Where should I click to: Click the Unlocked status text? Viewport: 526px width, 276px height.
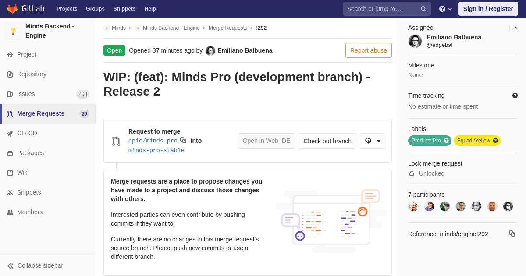(x=432, y=173)
